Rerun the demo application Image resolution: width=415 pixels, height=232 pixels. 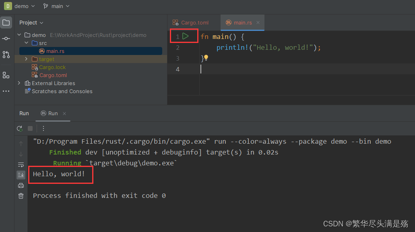19,128
